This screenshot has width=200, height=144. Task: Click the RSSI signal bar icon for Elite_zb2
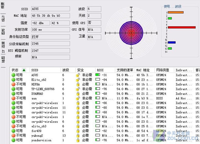[98, 79]
